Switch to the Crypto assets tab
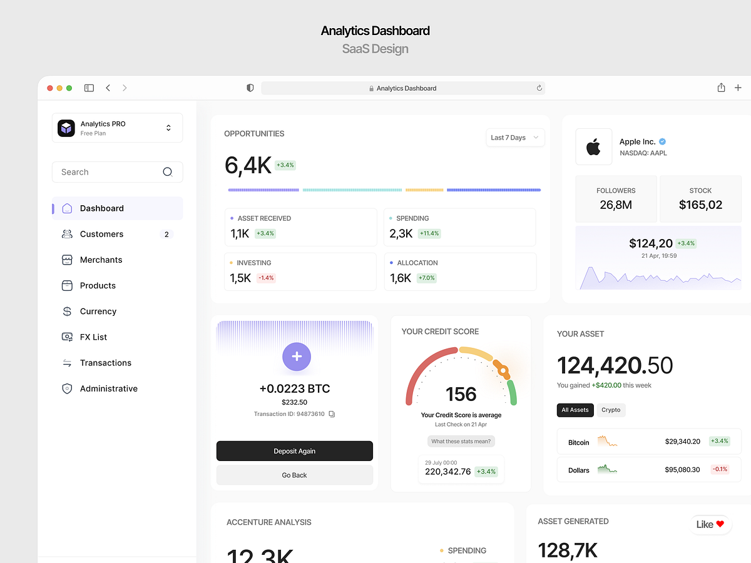This screenshot has width=751, height=563. tap(611, 410)
